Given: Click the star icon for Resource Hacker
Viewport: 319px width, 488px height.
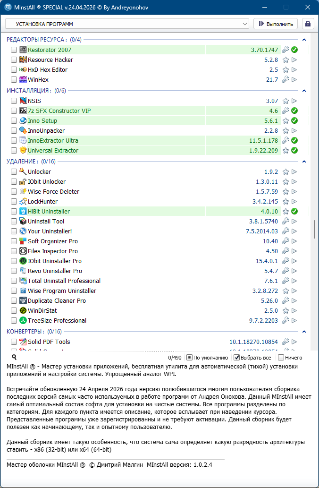Looking at the screenshot, I should pyautogui.click(x=285, y=60).
